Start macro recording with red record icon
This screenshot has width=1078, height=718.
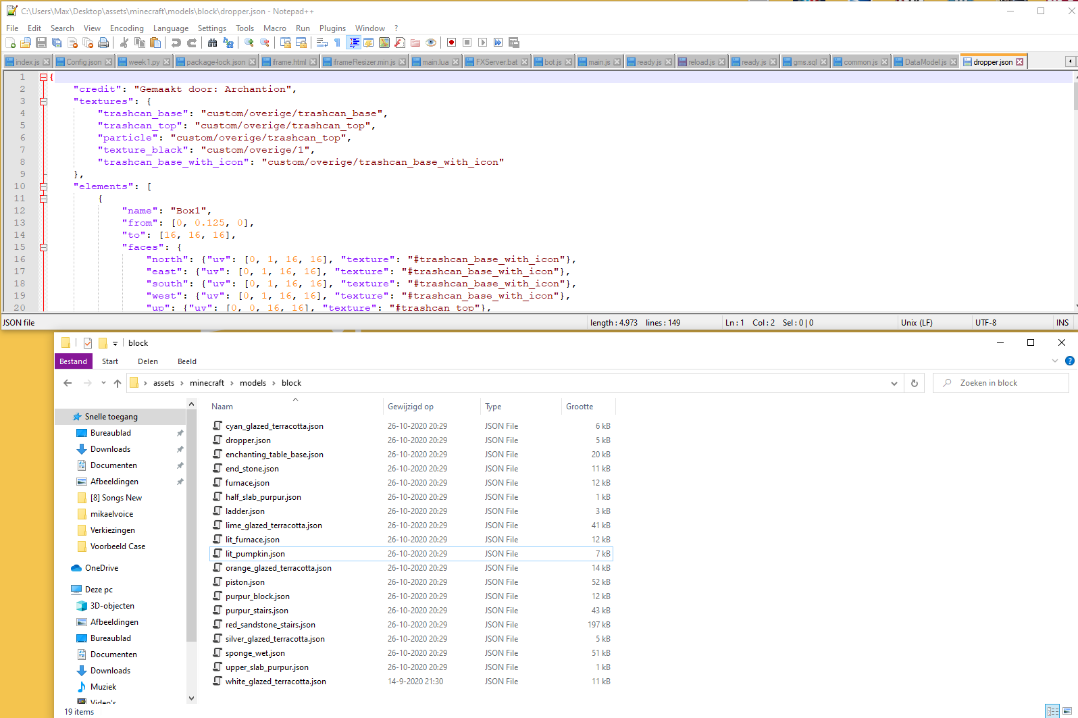(451, 43)
